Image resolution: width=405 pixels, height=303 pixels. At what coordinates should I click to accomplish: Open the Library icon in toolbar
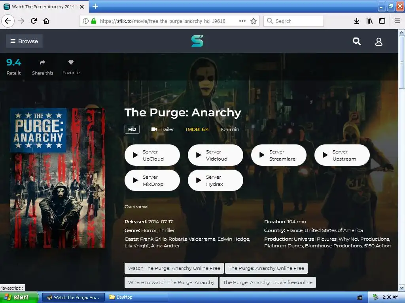click(369, 21)
